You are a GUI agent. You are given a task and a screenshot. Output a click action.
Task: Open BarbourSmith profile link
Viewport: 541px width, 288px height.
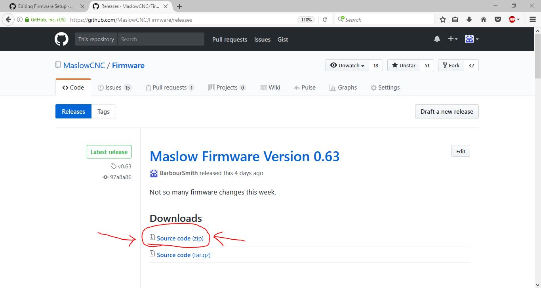[179, 173]
